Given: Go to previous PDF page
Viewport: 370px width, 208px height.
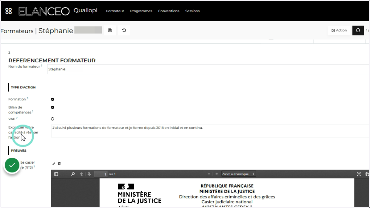Looking at the screenshot, I should 81,174.
